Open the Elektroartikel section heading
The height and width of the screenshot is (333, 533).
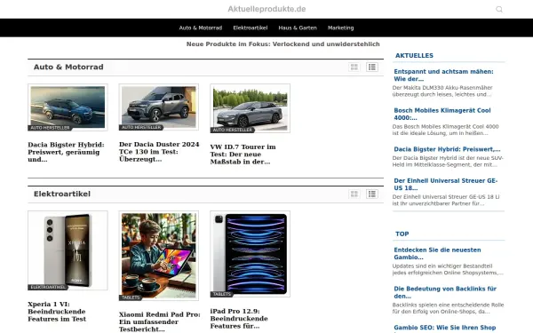pos(62,194)
